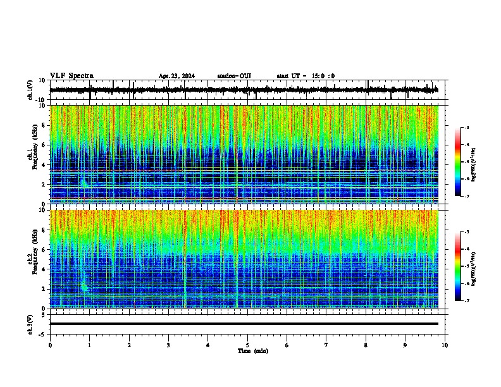Click the ch.3(V) flat line trace
This screenshot has width=501, height=387.
(244, 324)
